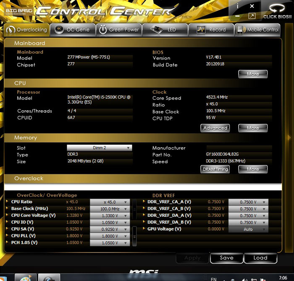294x281 pixels.
Task: Open the CPU Core Voltage dropdown showing 1.3300 V
Action: click(x=110, y=216)
